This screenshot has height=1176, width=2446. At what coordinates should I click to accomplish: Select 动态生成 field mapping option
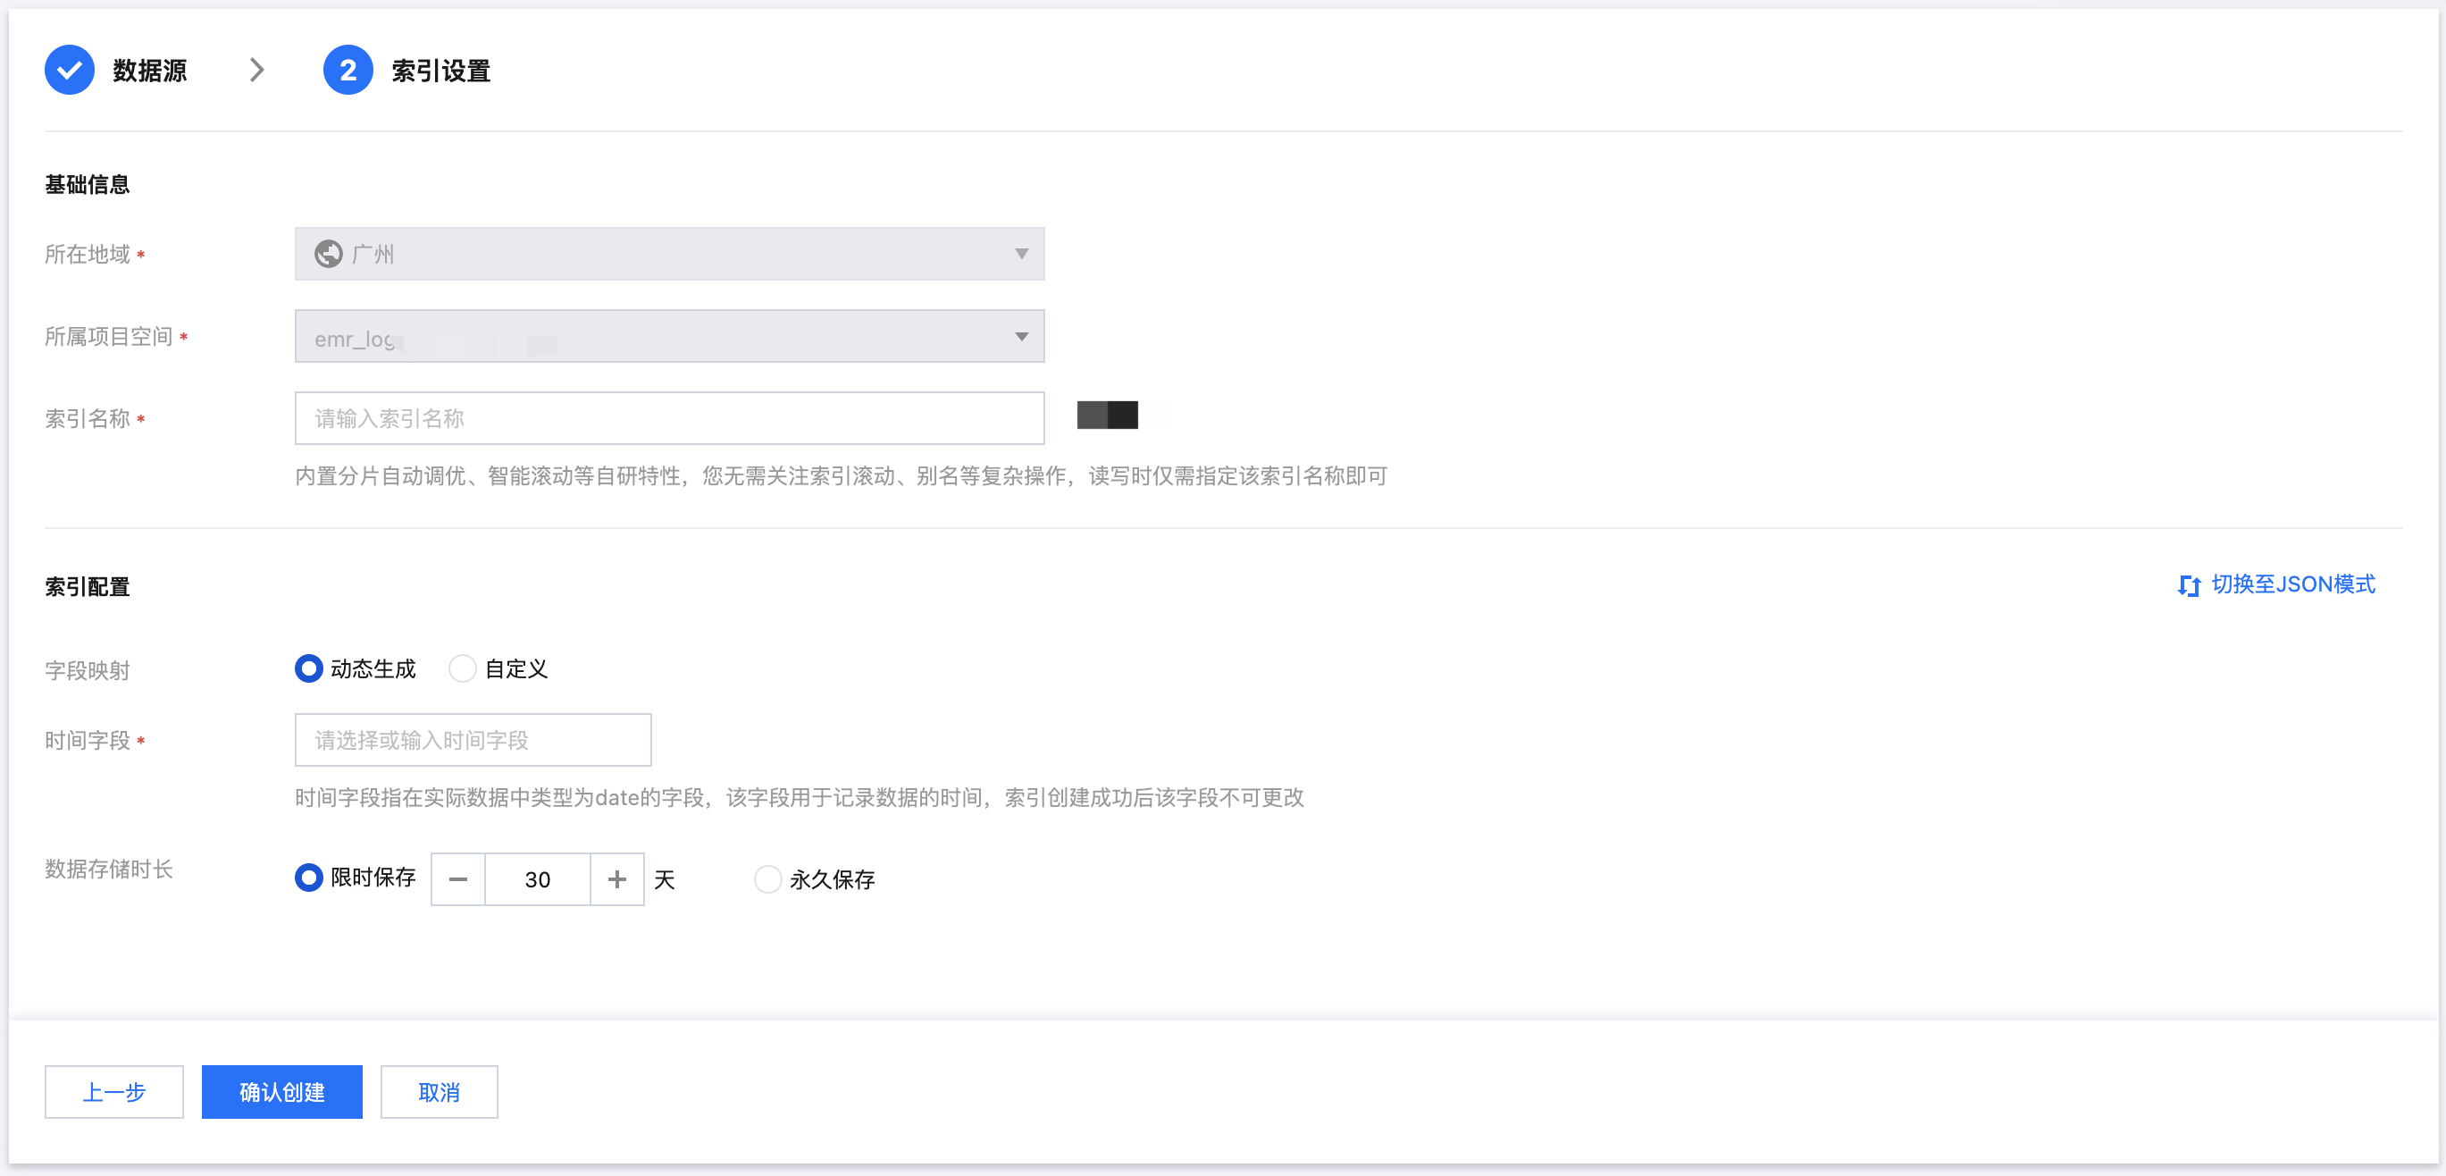[x=308, y=668]
